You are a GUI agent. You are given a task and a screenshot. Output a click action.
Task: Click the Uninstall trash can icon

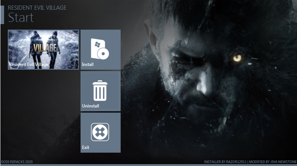(x=100, y=90)
